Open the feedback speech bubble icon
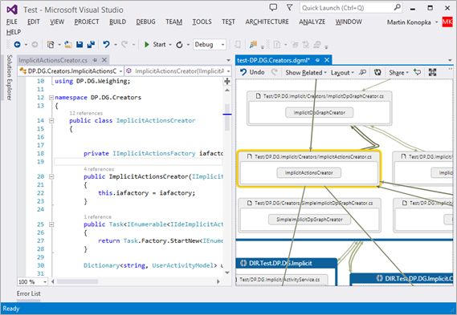 click(273, 7)
